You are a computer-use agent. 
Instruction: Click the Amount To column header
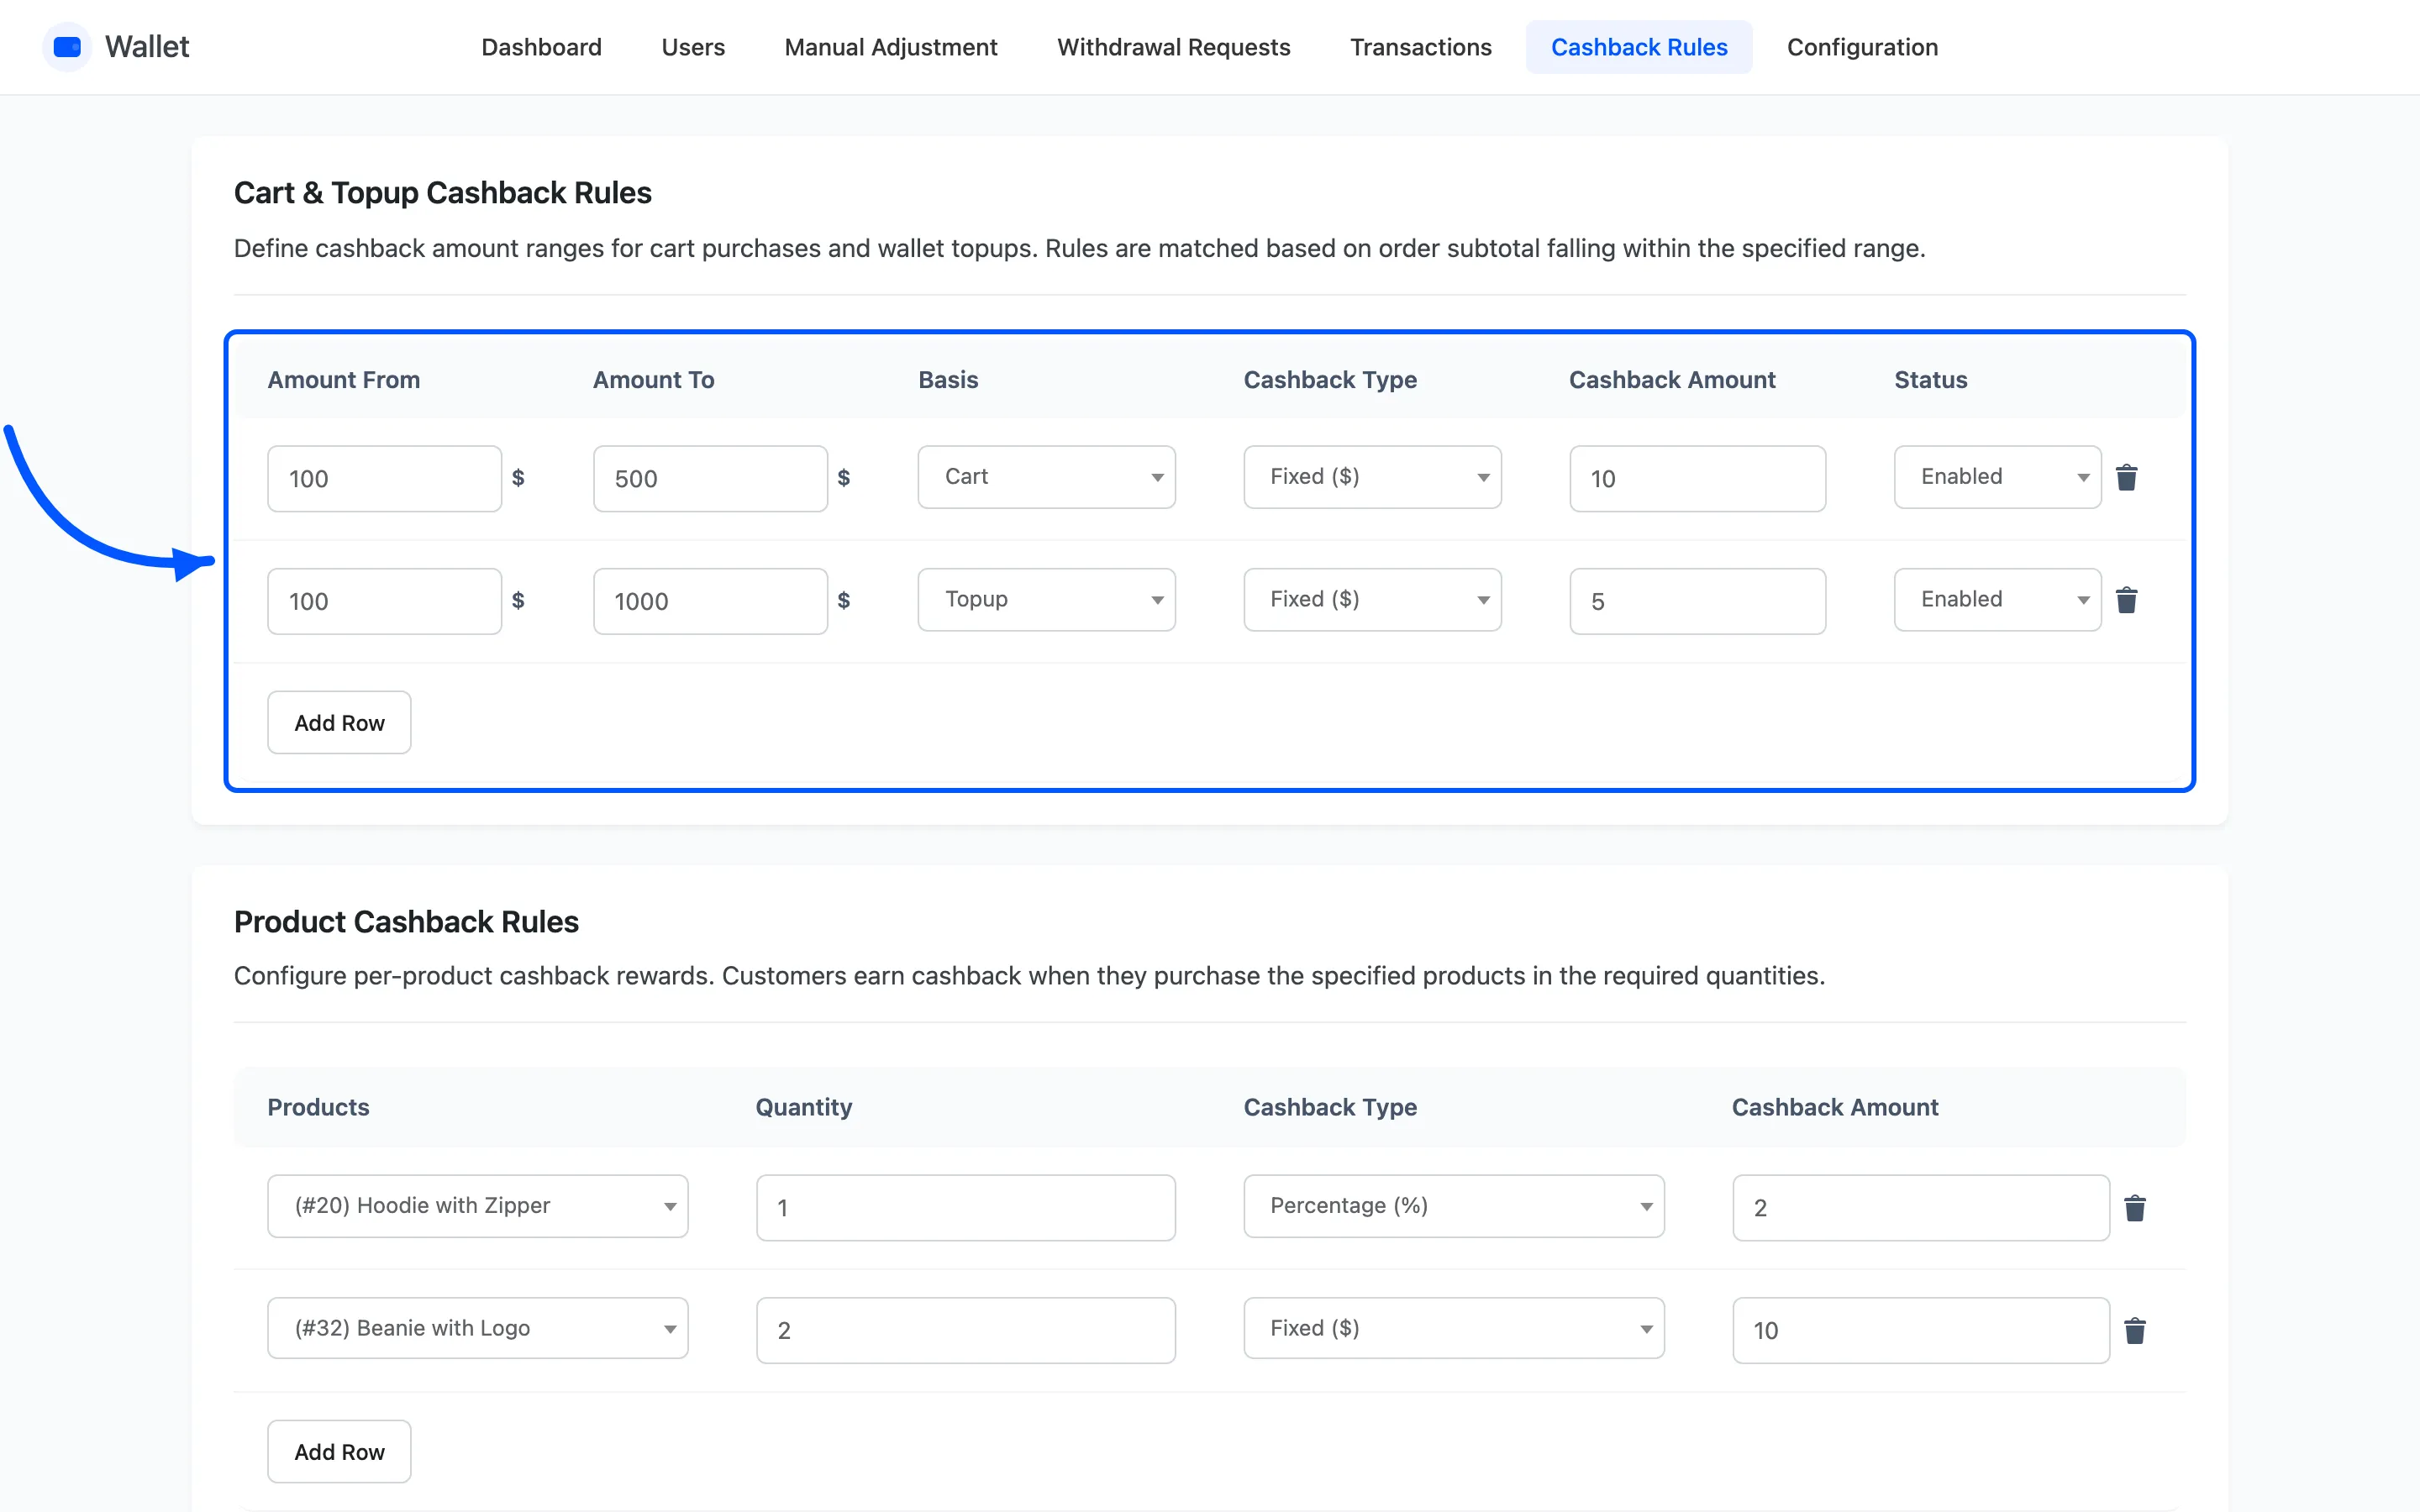click(654, 380)
